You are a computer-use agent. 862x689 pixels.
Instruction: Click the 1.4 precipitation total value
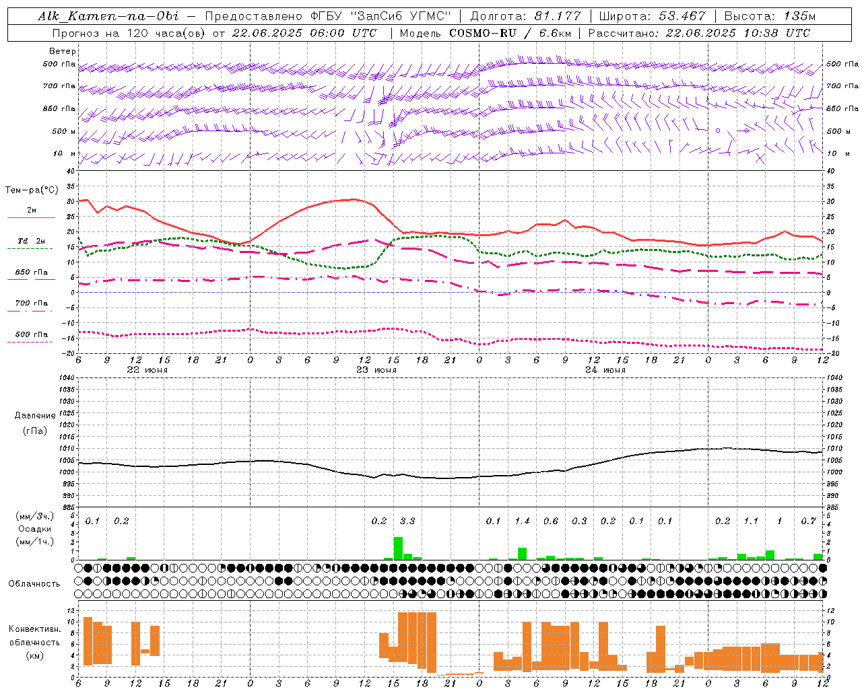(x=522, y=521)
